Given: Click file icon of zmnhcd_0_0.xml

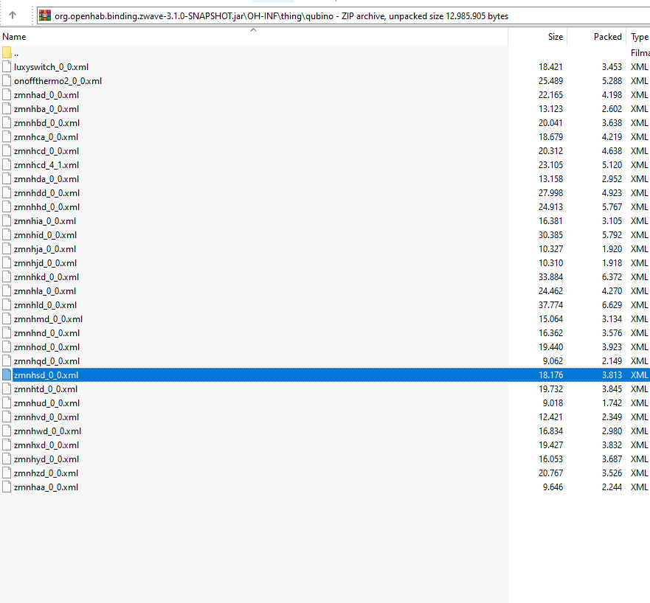Looking at the screenshot, I should coord(7,150).
